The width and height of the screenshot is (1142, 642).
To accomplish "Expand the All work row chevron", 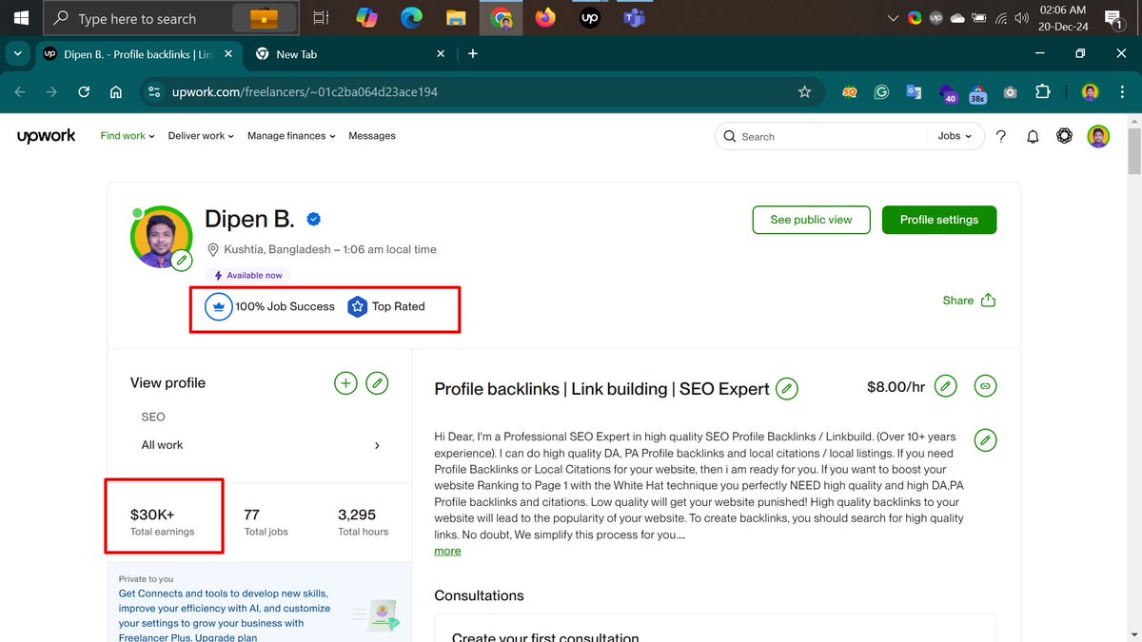I will coord(378,445).
